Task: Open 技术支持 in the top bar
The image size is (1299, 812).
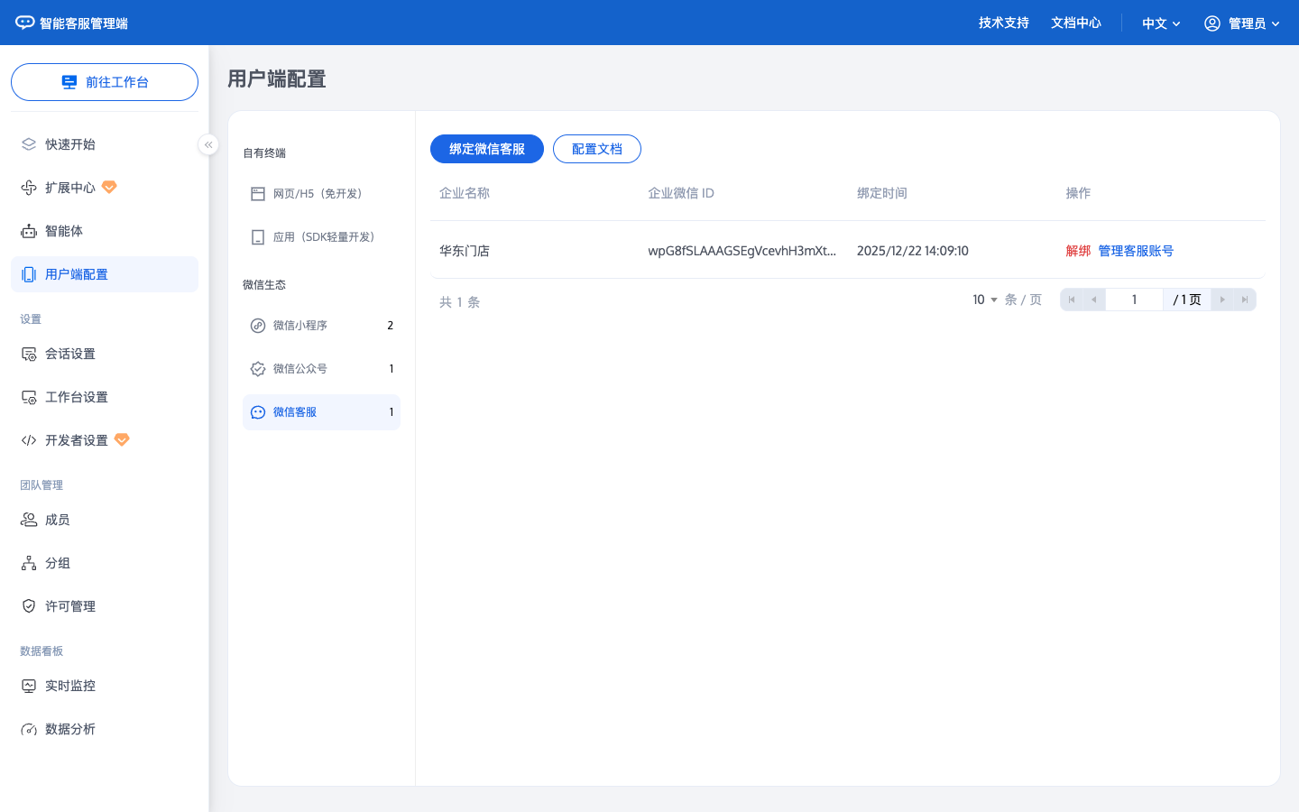Action: coord(1004,23)
